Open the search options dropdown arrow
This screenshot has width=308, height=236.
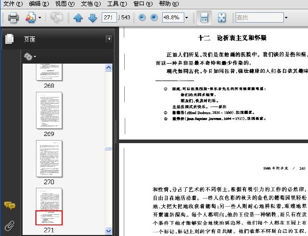(286, 17)
